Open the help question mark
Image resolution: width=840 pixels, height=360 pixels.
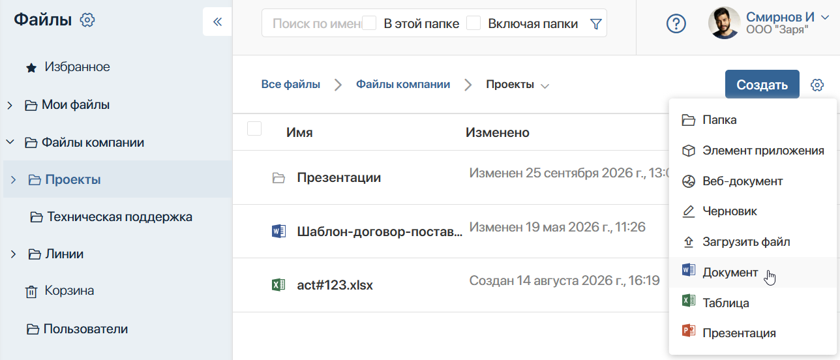676,23
